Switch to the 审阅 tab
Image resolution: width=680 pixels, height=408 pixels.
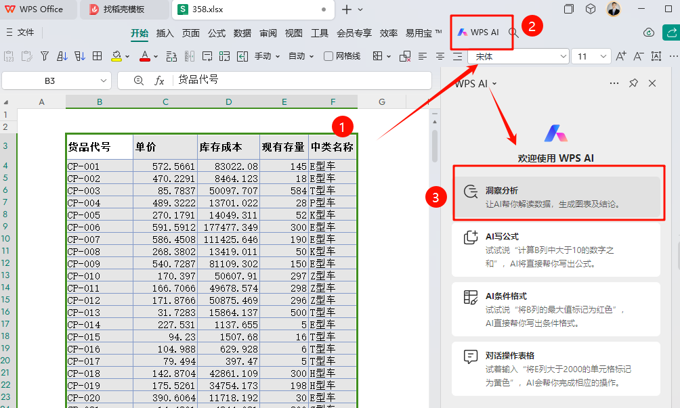268,33
